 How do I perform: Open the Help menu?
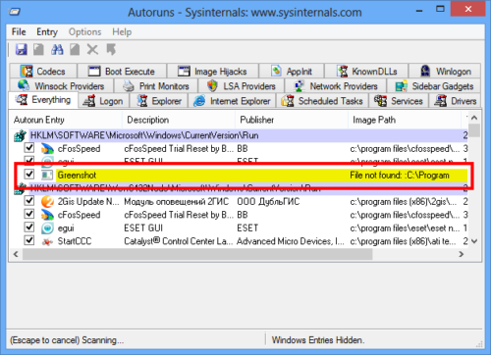122,31
